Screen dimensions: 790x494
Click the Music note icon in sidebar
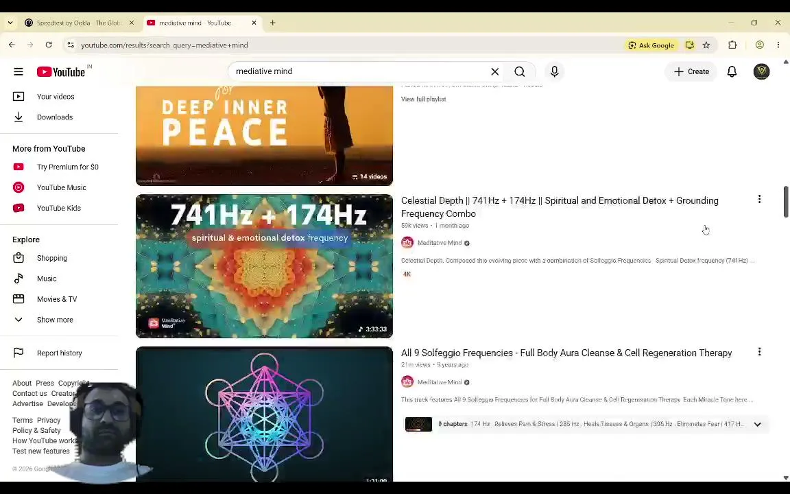[x=19, y=279]
